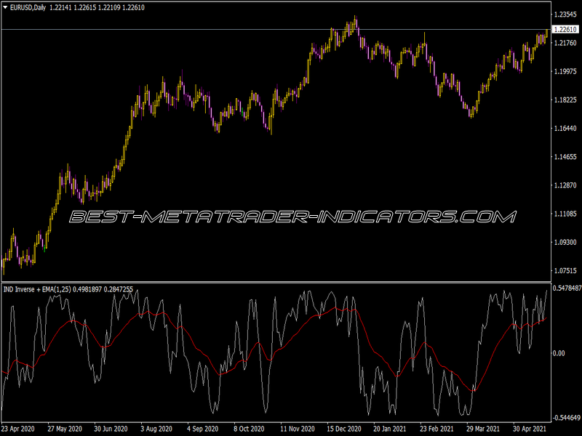Viewport: 582px width, 436px height.
Task: Click the 1.19975 price scale label
Action: click(565, 71)
